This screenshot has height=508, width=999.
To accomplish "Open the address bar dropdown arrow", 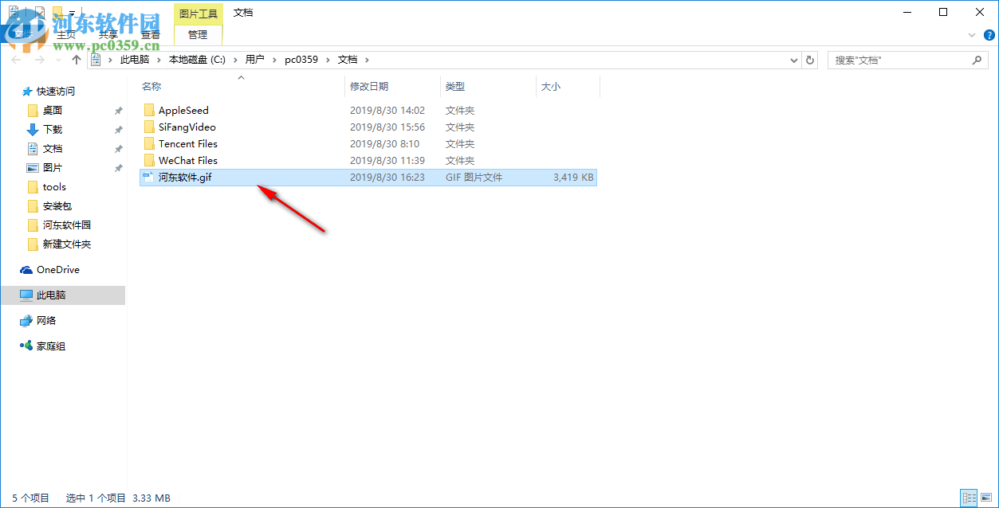I will pyautogui.click(x=793, y=60).
